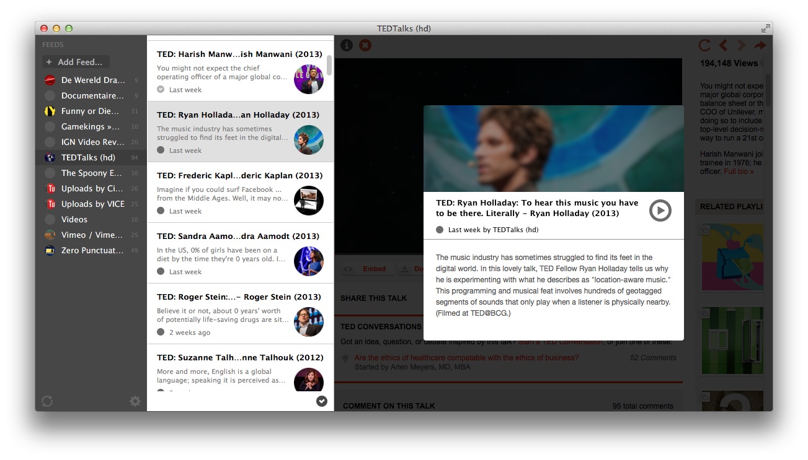The height and width of the screenshot is (460, 808).
Task: Click the Add Feed button
Action: pos(76,62)
